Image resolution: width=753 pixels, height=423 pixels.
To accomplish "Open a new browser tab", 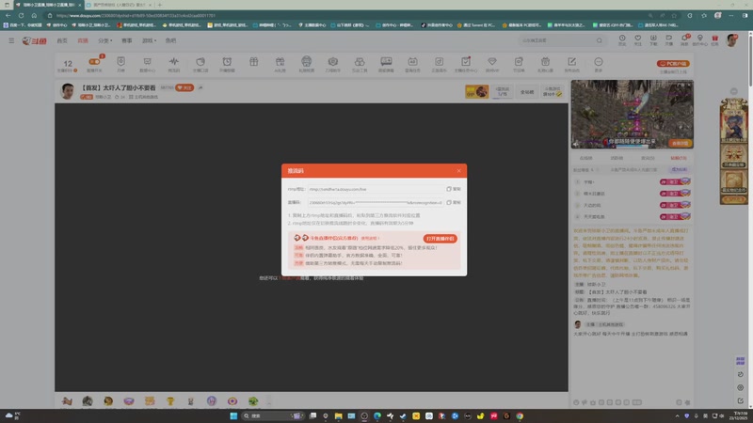I will 159,5.
